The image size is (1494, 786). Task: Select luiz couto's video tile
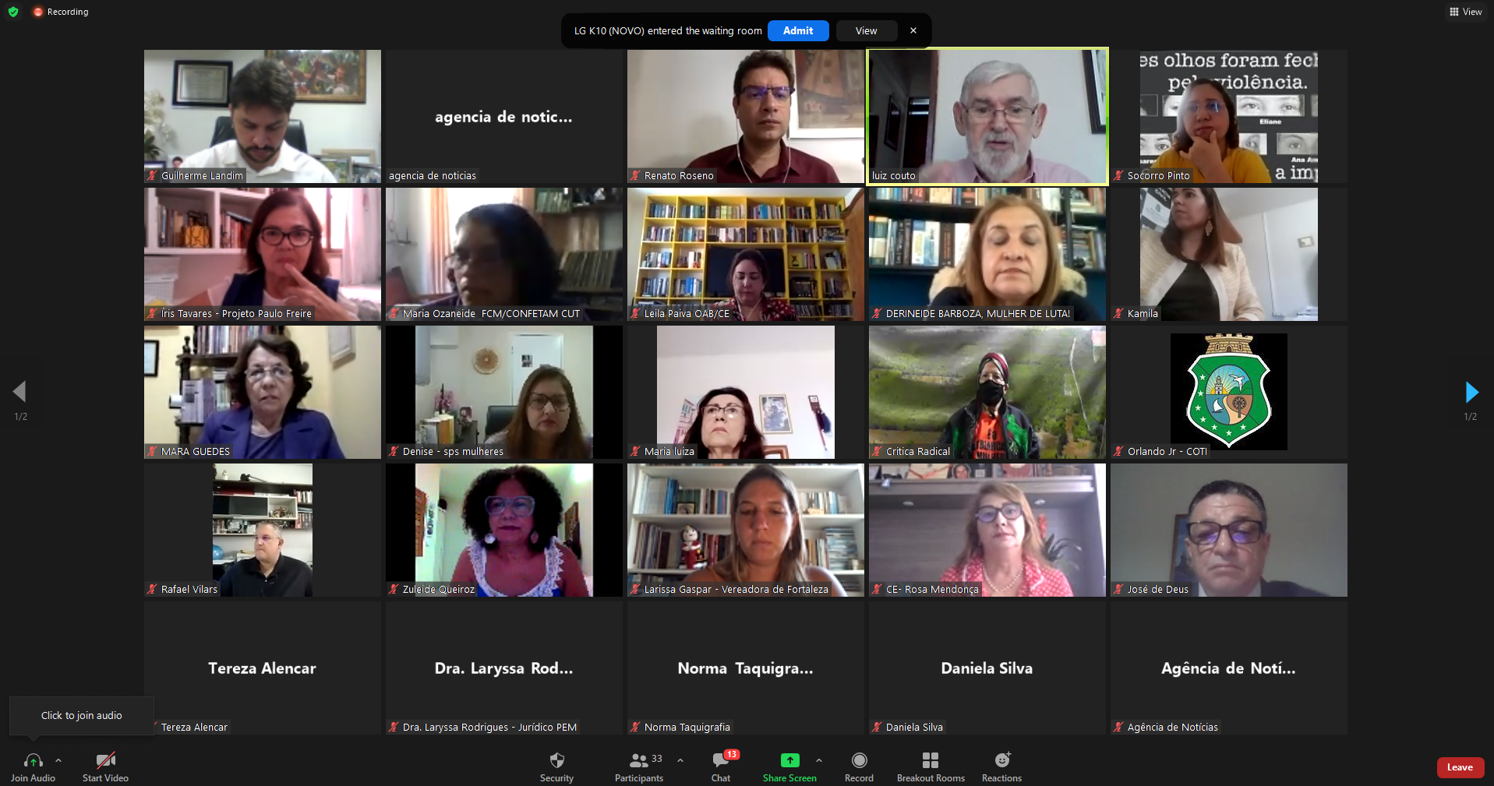coord(987,116)
